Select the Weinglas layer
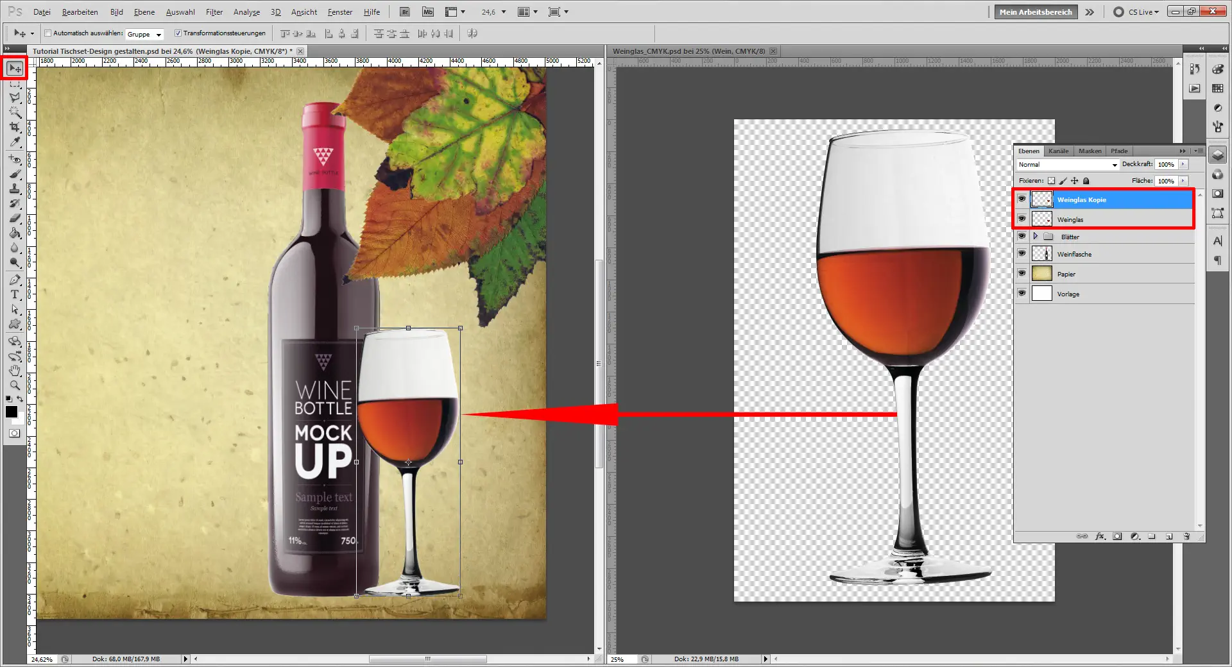The image size is (1232, 667). coord(1091,219)
